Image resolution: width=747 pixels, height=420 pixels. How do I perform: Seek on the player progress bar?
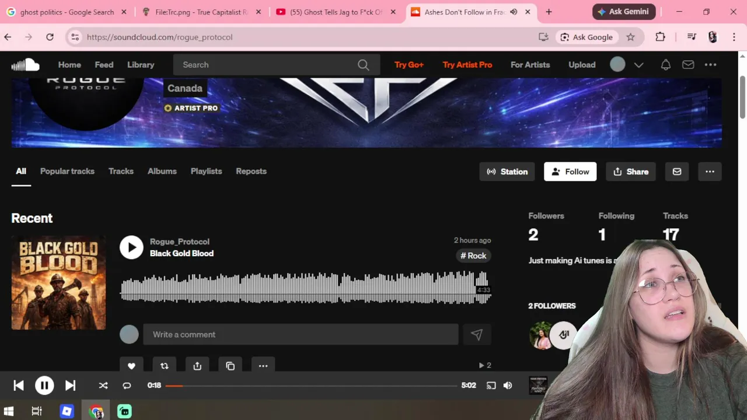pyautogui.click(x=312, y=386)
